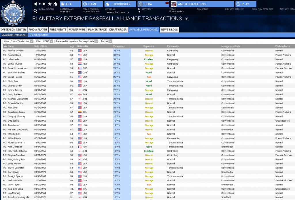
Task: Click the left-pointing triangle below Yesterday
Action: [x=139, y=12]
